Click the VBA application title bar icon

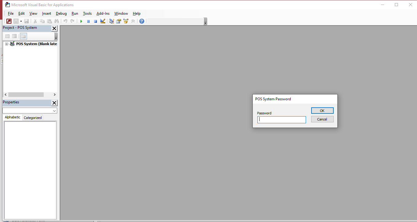click(x=7, y=5)
